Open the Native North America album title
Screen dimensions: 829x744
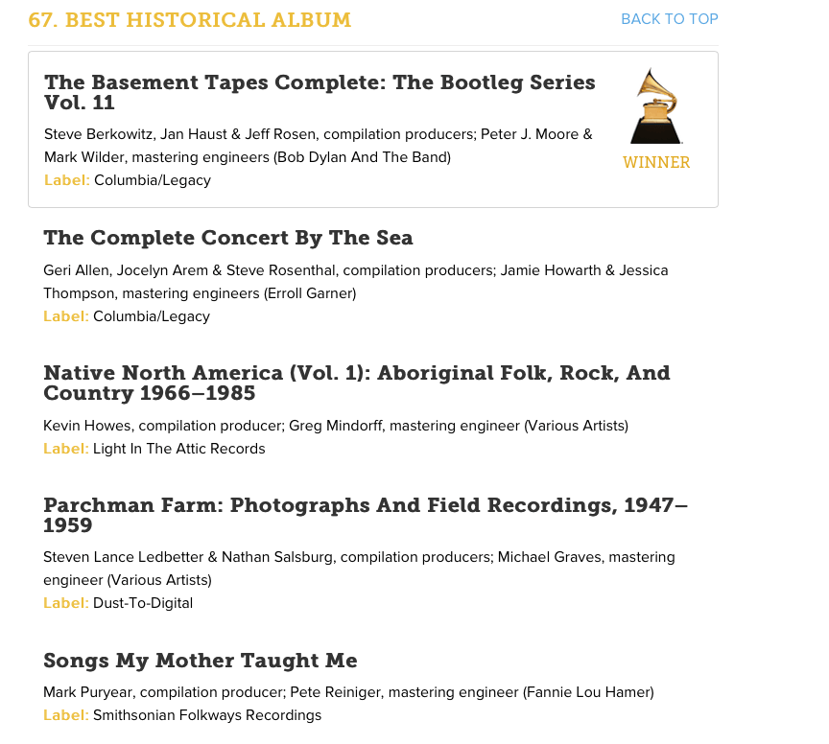pyautogui.click(x=356, y=384)
